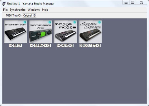This screenshot has height=106, width=149.
Task: Open the MOTIF-RACK XS editor thumbnail
Action: click(40, 32)
